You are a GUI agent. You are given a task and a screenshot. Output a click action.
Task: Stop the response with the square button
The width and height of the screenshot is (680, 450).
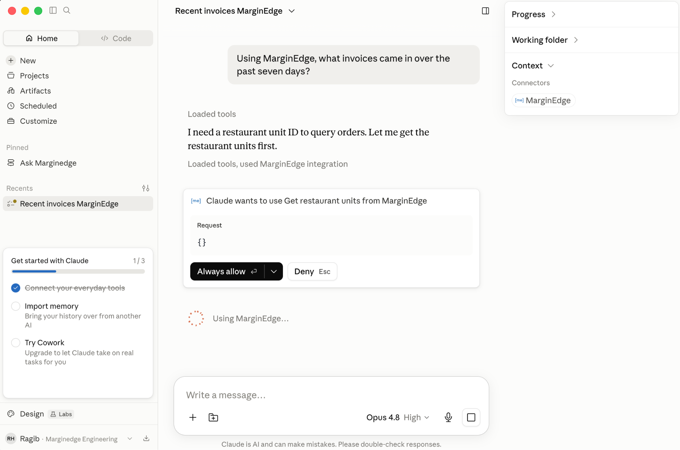point(471,417)
